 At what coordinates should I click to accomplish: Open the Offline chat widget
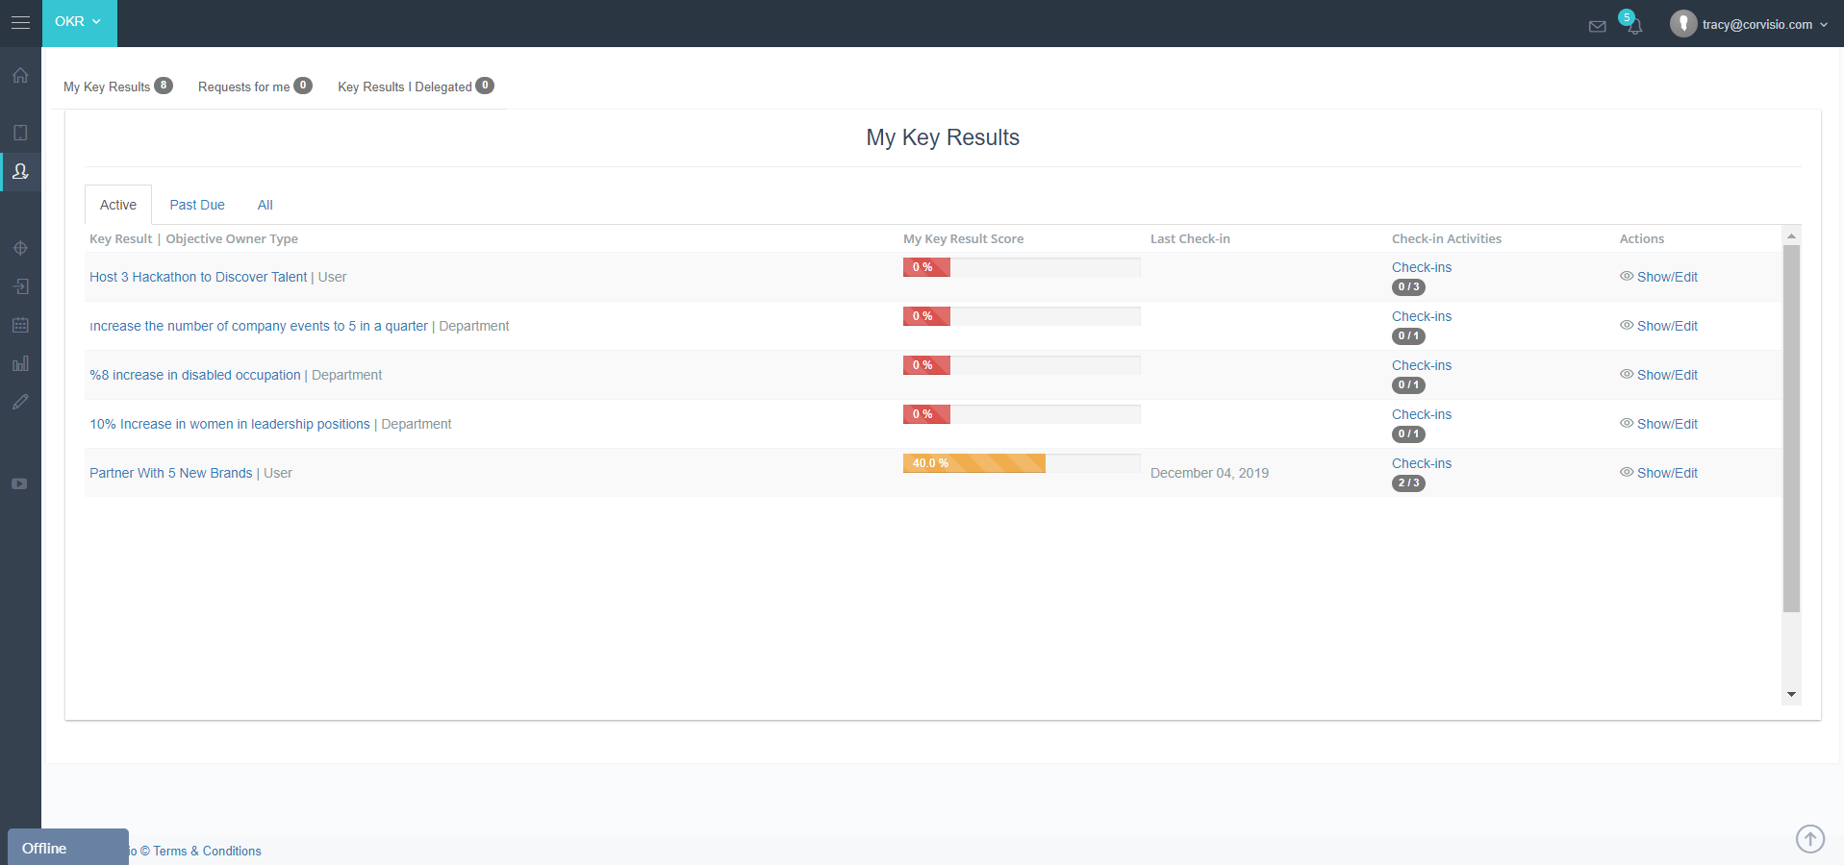click(68, 848)
